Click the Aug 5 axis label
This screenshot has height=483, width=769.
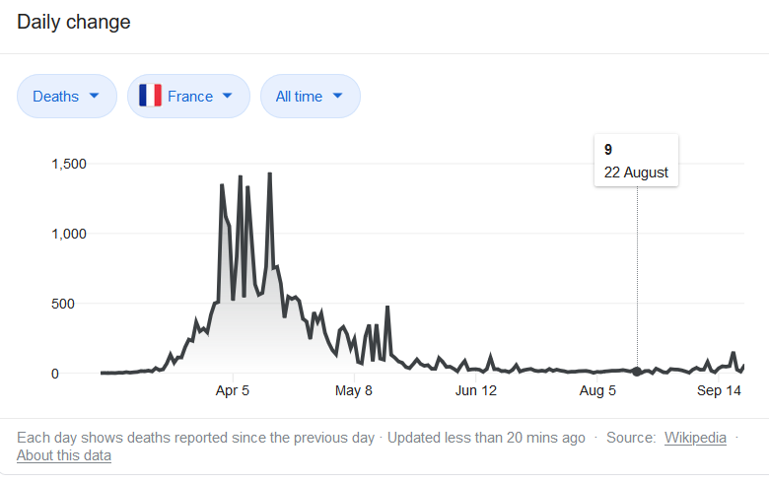tap(597, 390)
